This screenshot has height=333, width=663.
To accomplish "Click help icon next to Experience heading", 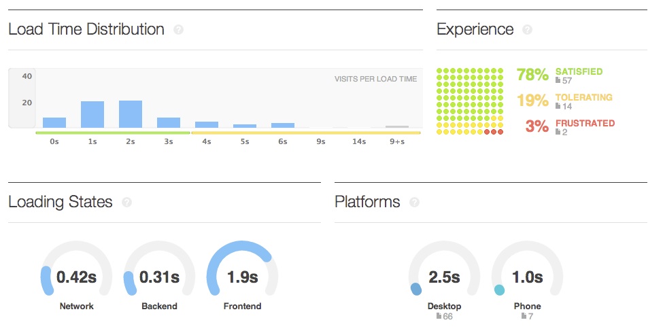I will tap(527, 30).
